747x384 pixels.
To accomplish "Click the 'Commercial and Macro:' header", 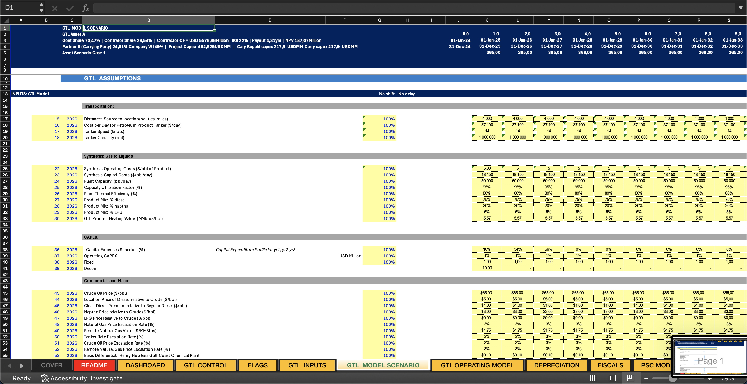I will (x=107, y=281).
